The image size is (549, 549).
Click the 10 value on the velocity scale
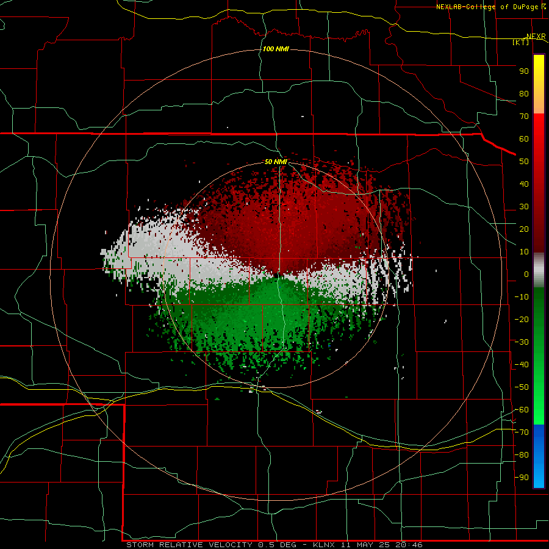pos(524,252)
